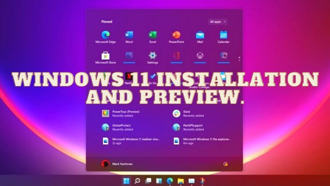Image resolution: width=330 pixels, height=186 pixels.
Task: Click the power button in Start menu
Action: (x=225, y=164)
